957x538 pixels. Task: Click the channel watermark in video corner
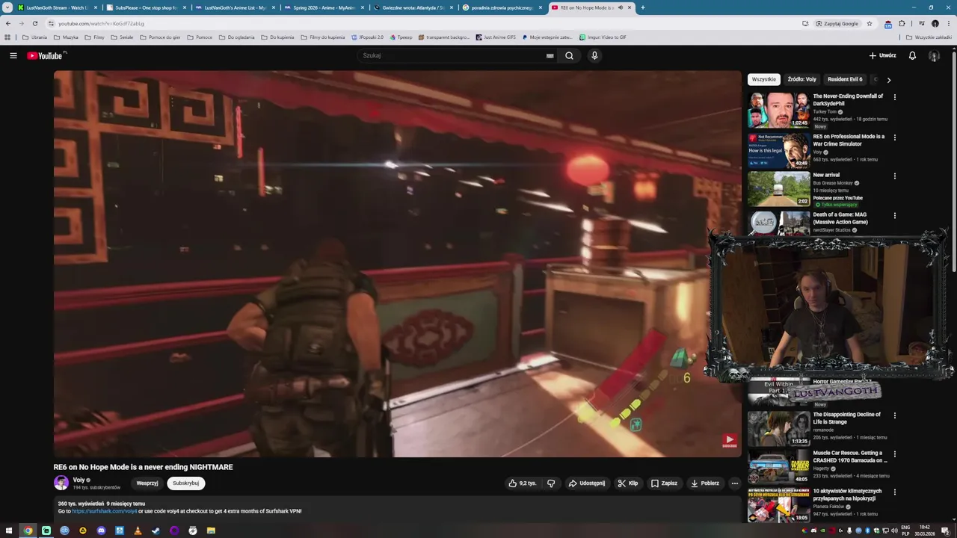(730, 441)
